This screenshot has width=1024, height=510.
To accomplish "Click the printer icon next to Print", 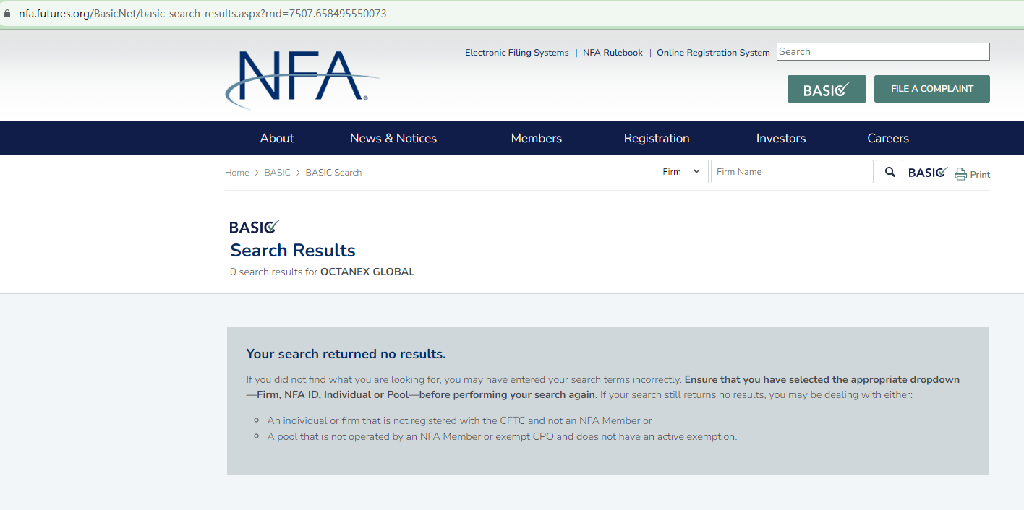I will coord(960,174).
